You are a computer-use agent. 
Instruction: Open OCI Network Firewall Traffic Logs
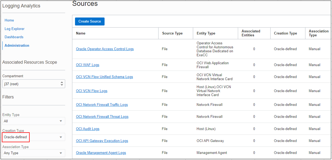pos(102,105)
